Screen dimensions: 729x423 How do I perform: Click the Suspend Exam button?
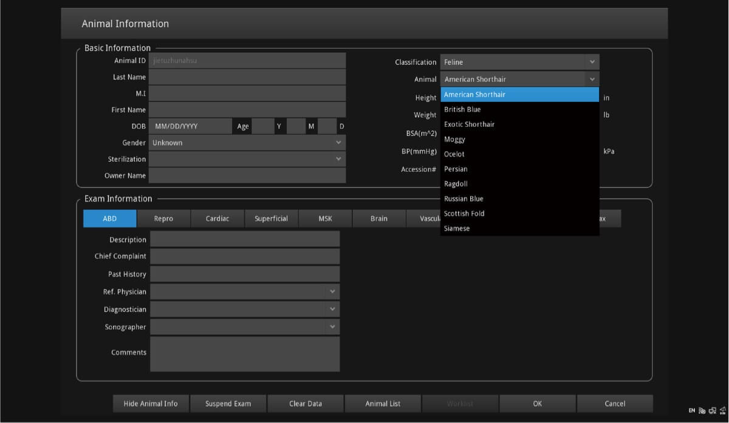click(228, 404)
